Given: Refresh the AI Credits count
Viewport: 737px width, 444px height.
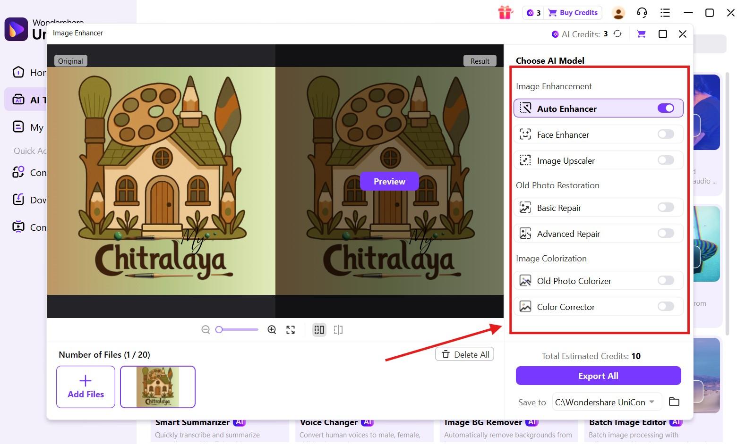Looking at the screenshot, I should (x=617, y=34).
